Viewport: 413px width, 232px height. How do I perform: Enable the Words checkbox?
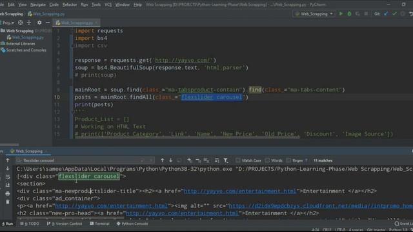pos(267,160)
